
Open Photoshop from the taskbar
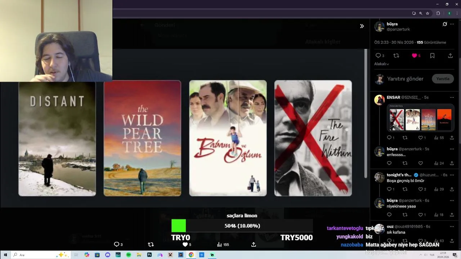[149, 255]
